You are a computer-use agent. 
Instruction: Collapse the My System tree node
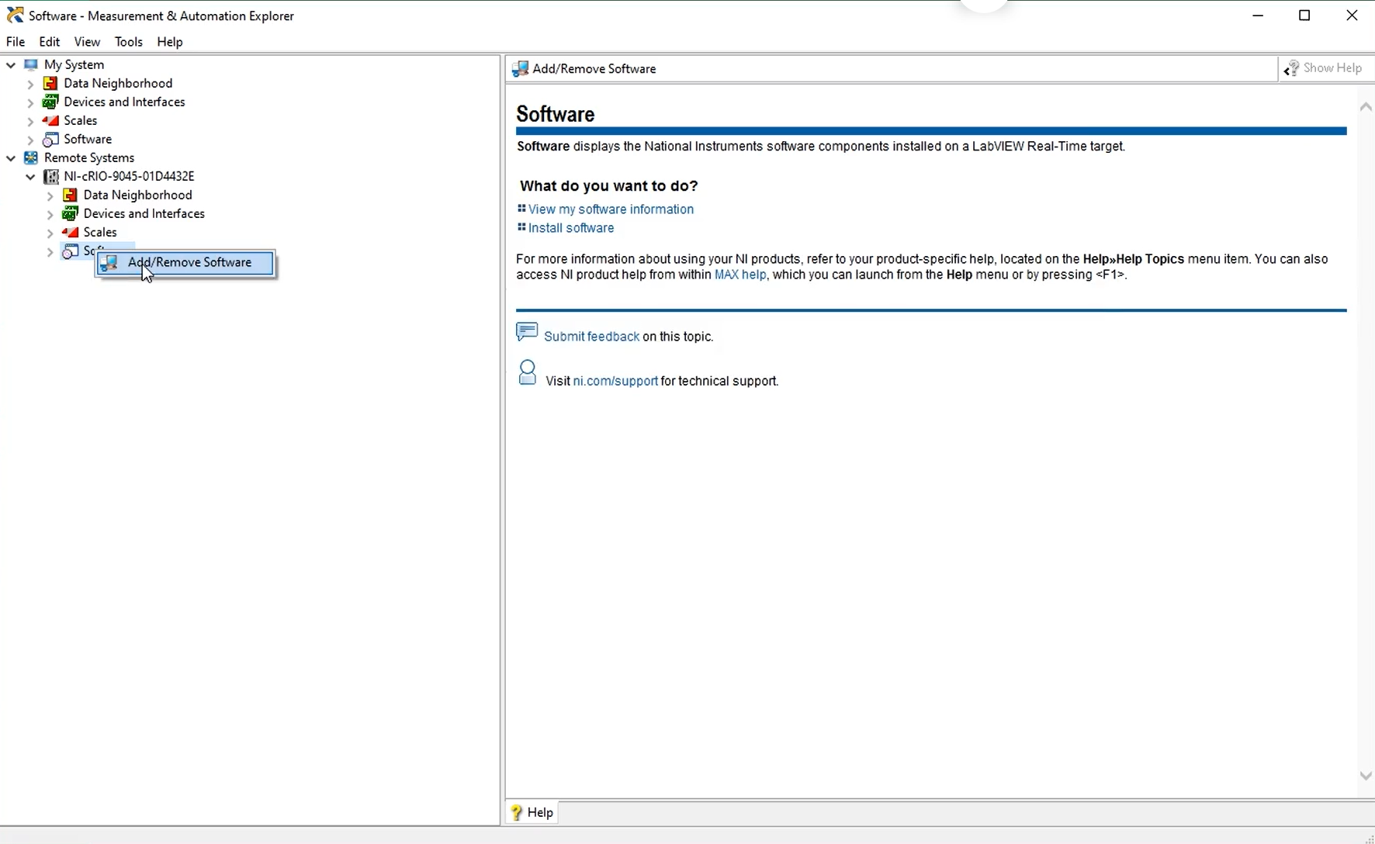tap(11, 65)
